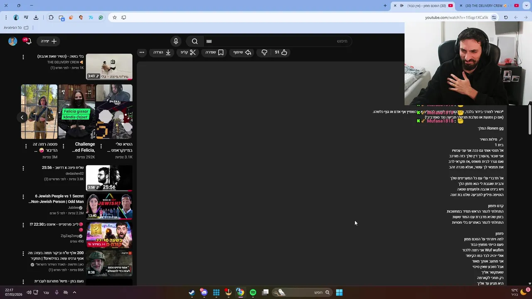Dislike the video
Image resolution: width=532 pixels, height=299 pixels.
pos(264,52)
